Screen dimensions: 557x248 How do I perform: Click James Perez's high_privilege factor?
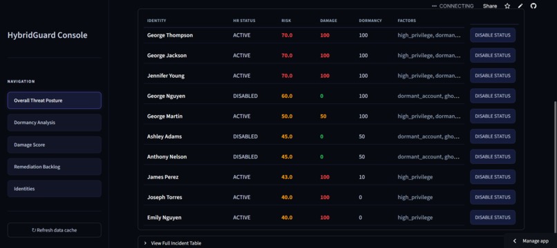coord(415,177)
